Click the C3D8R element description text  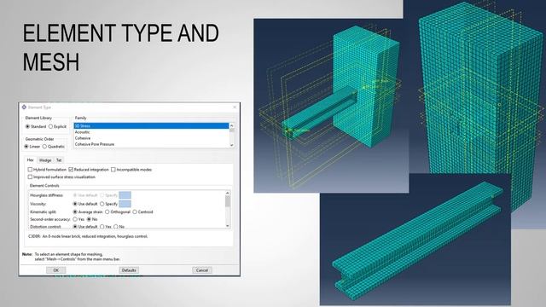[x=88, y=236]
